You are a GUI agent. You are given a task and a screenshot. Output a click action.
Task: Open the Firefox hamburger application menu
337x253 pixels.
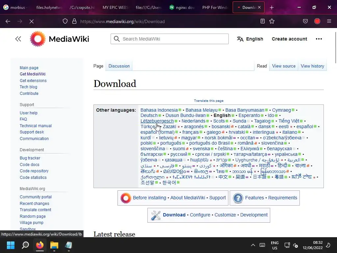(x=329, y=21)
